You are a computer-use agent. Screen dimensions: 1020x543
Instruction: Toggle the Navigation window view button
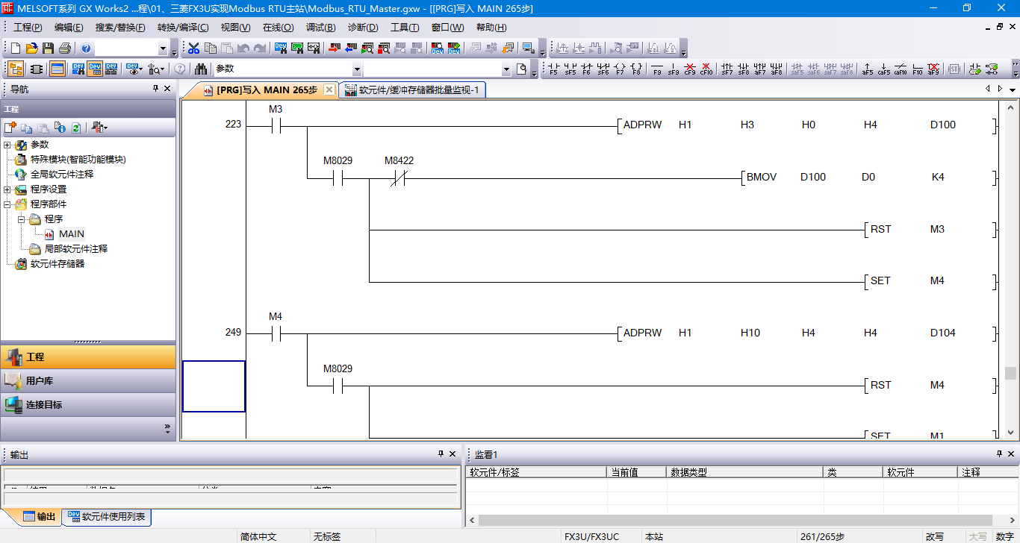coord(15,69)
